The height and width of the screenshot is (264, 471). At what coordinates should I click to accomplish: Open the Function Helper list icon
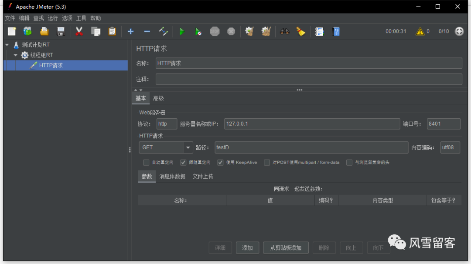click(319, 31)
